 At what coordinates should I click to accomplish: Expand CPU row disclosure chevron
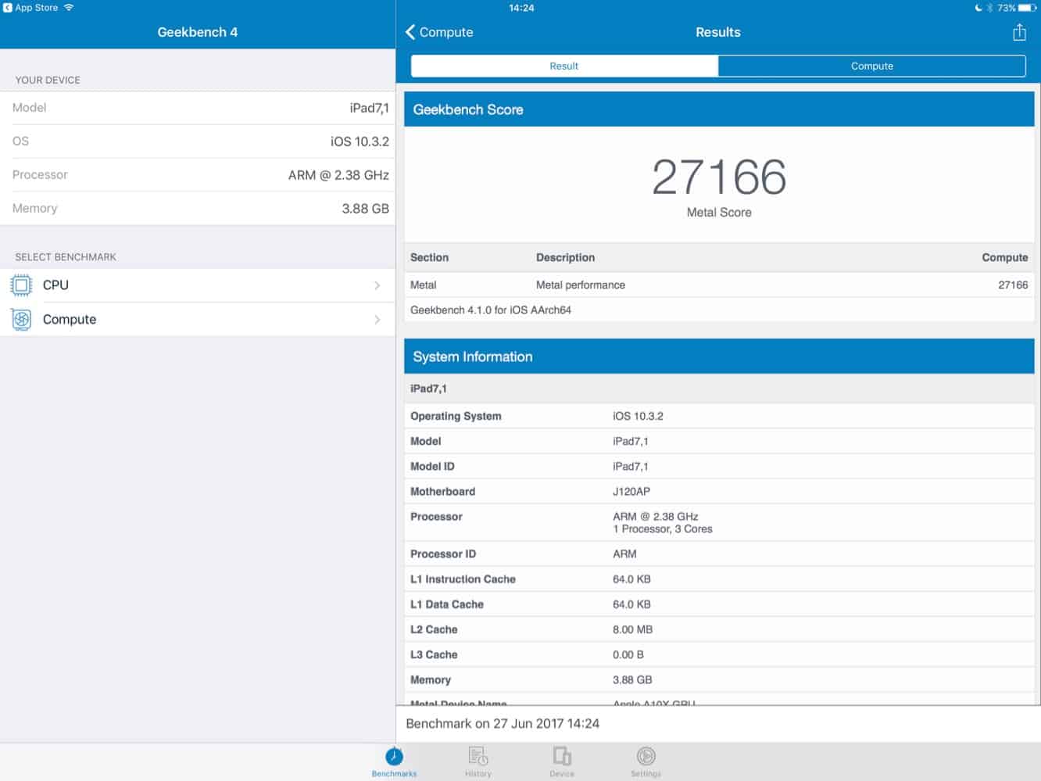[x=377, y=285]
